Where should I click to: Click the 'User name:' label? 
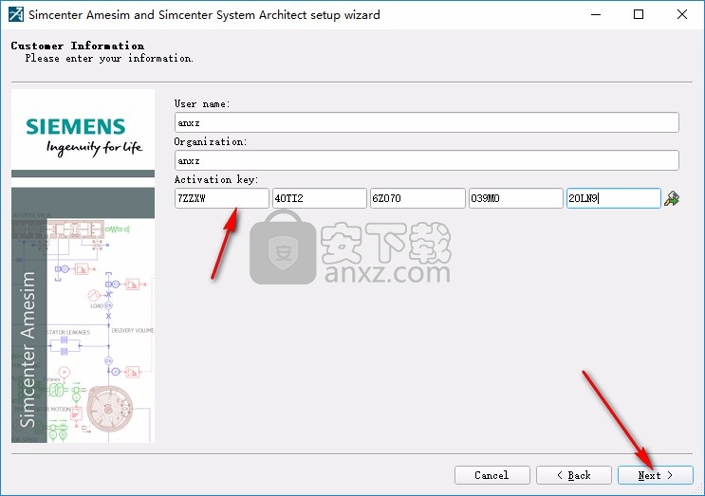coord(202,103)
